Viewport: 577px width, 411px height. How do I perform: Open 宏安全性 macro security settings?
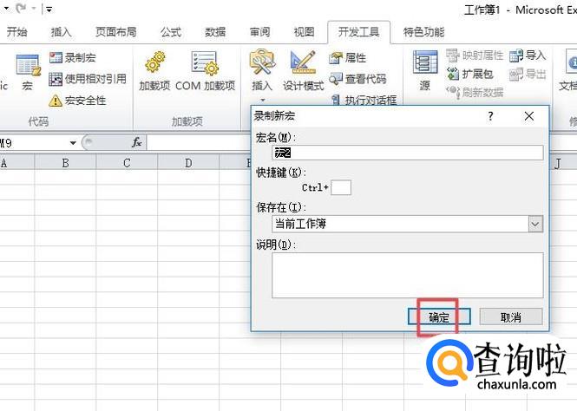pyautogui.click(x=56, y=101)
